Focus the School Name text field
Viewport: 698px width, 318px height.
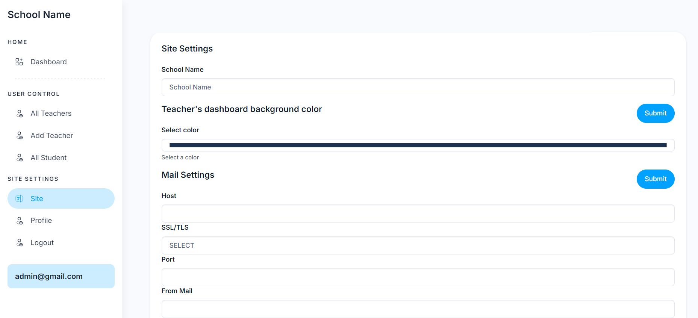click(418, 87)
